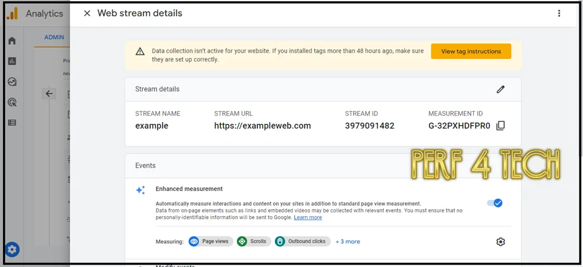Close the Web stream details panel
Screen dimensions: 583x267
click(x=87, y=14)
